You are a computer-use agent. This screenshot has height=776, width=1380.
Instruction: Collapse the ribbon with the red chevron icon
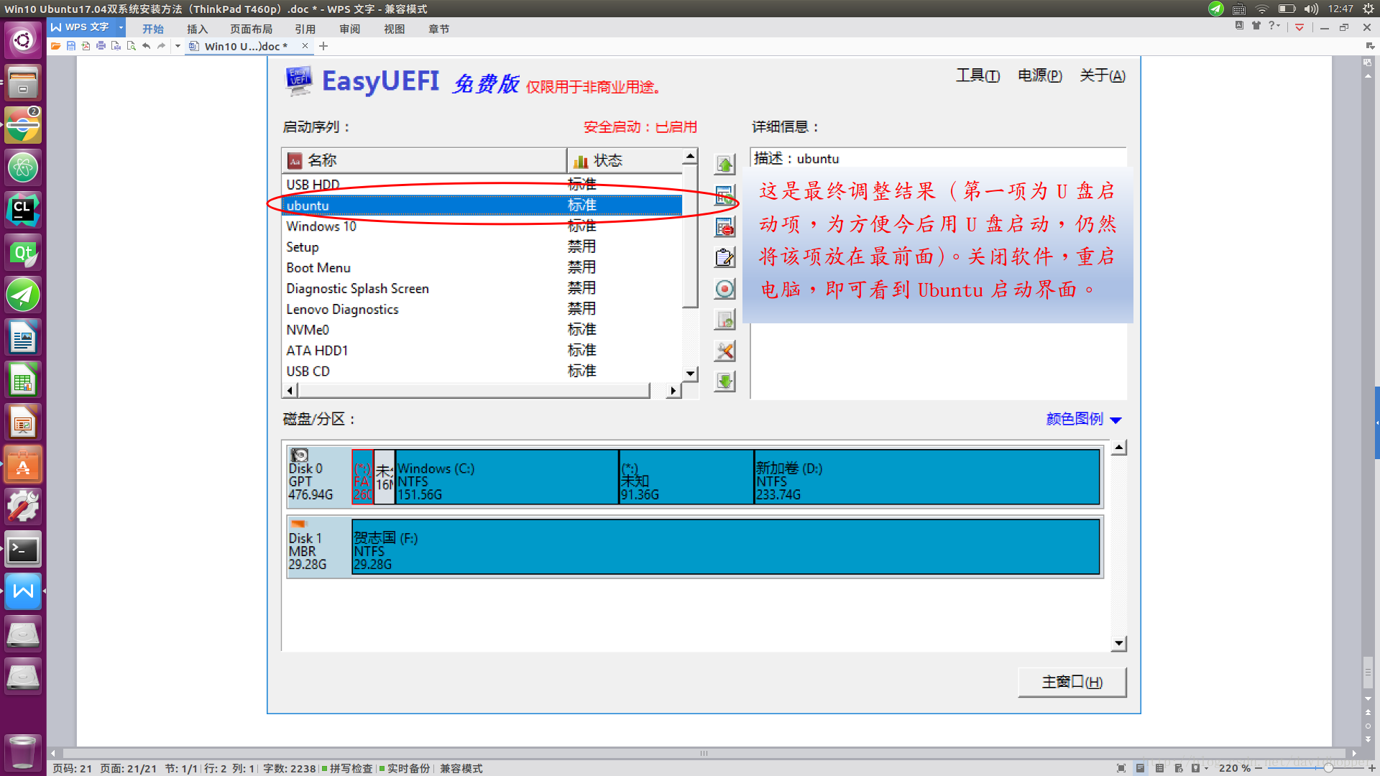point(1299,27)
